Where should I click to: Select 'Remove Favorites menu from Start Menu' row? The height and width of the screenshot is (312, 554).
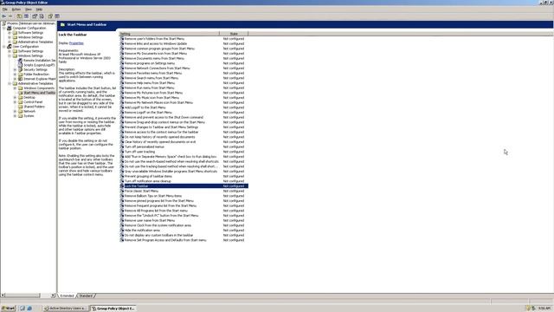[x=184, y=73]
